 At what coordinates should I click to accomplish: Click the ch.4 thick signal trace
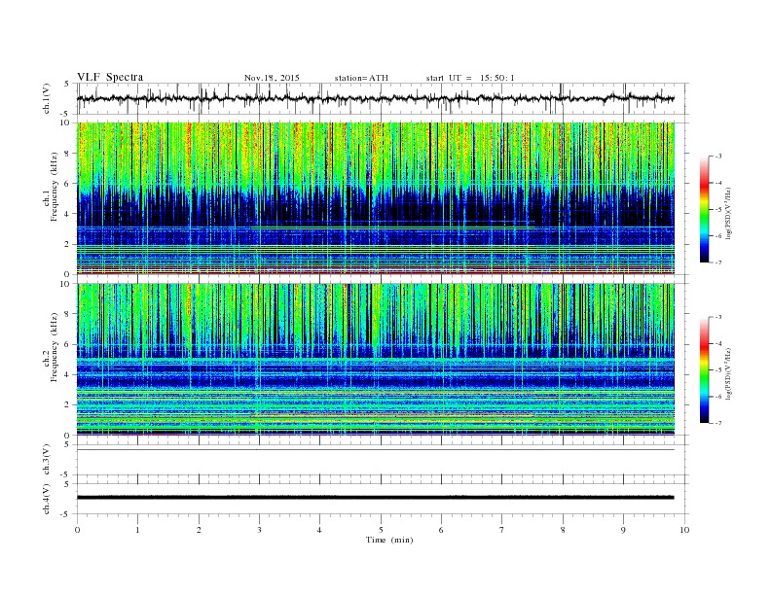click(375, 498)
